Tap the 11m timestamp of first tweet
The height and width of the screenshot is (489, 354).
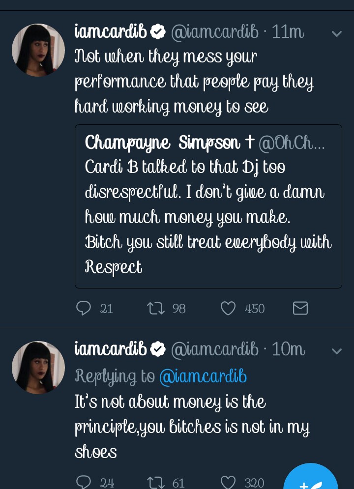coord(288,32)
